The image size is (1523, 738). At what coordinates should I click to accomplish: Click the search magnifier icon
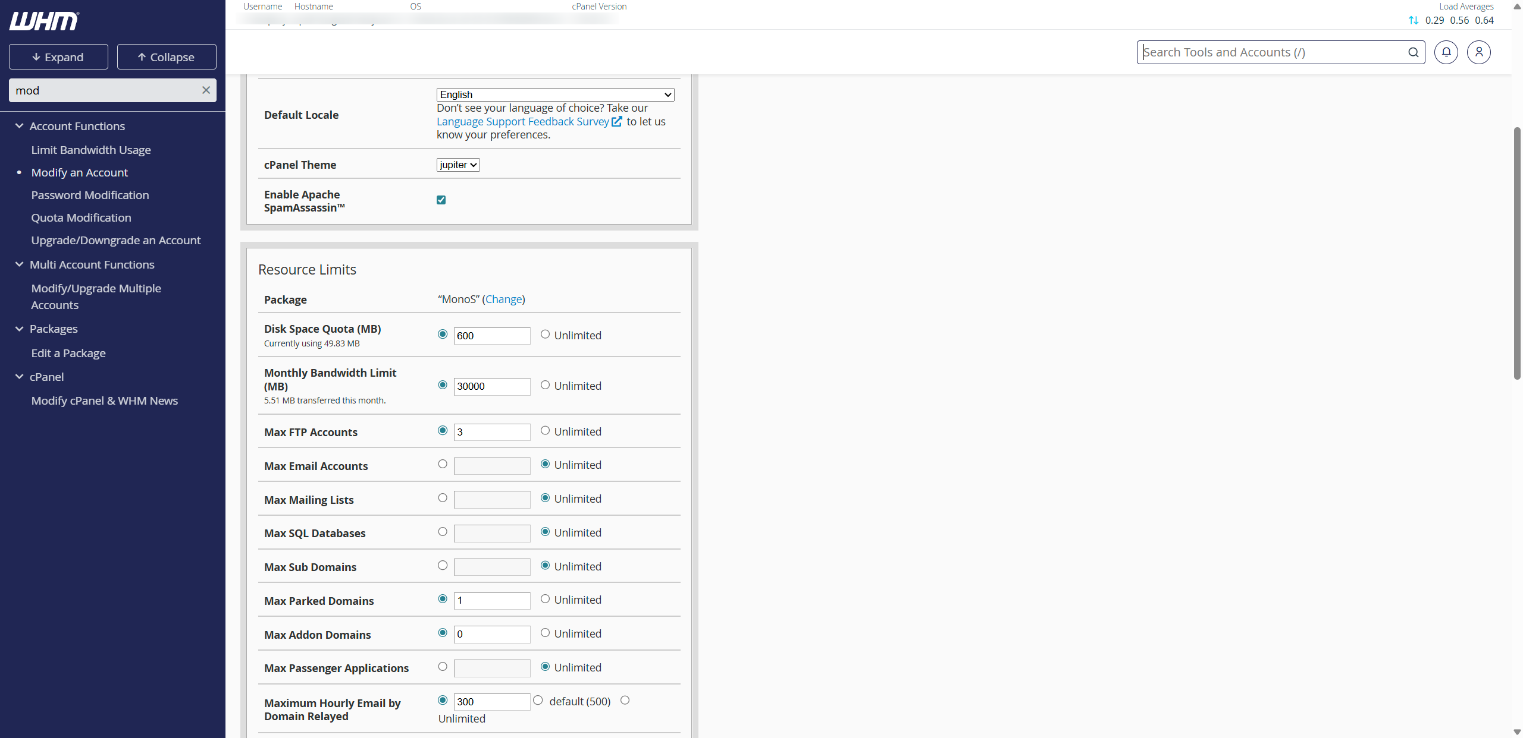[x=1413, y=52]
